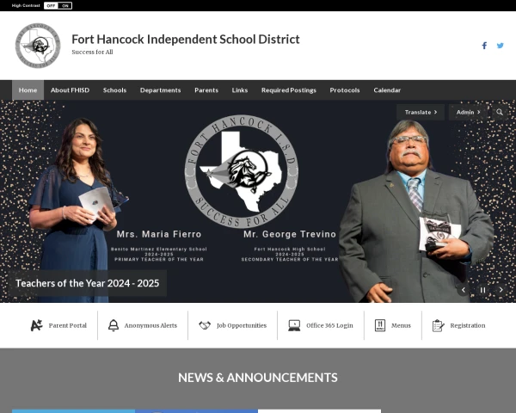Click the Anonymous Alerts bell icon
This screenshot has height=413, width=516.
point(114,325)
